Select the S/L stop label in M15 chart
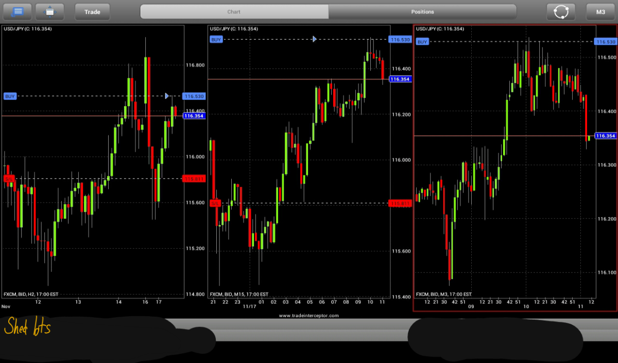618x363 pixels. pos(215,203)
